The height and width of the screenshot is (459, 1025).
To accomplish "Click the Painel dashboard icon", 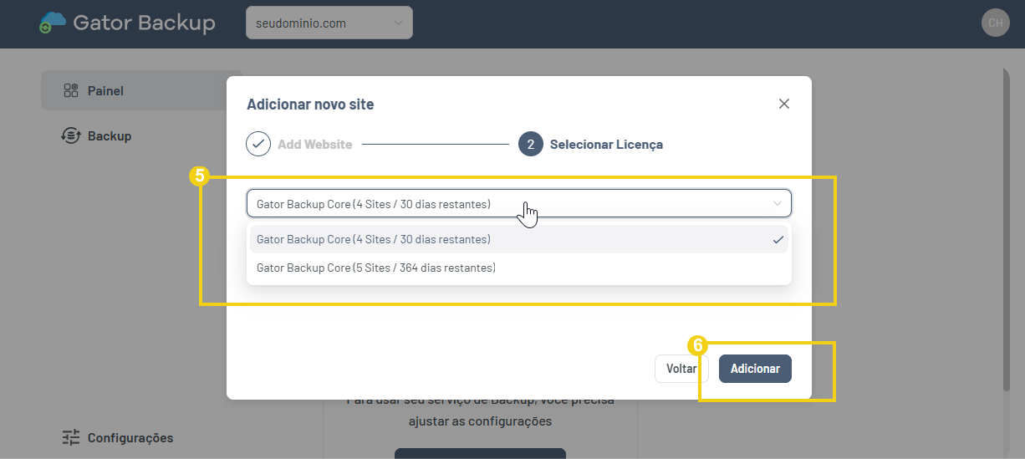I will [x=71, y=90].
